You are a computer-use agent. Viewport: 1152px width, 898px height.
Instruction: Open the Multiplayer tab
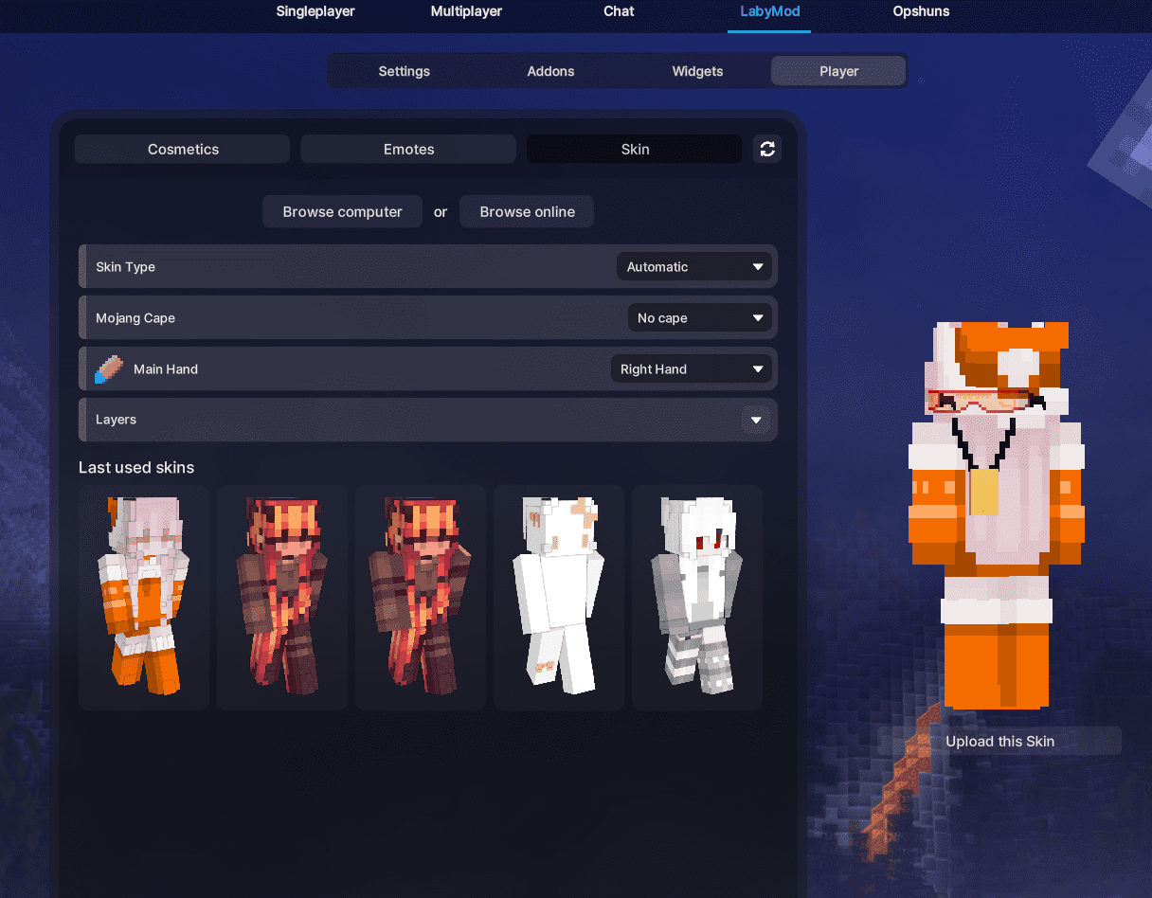(466, 11)
